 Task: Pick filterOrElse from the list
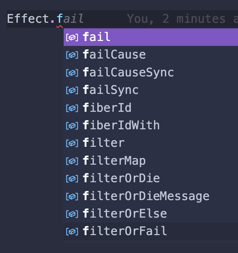point(125,214)
